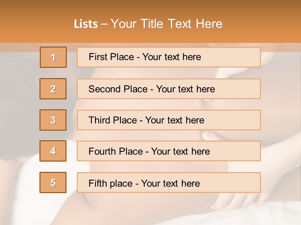This screenshot has height=225, width=301.
Task: Select the Third Place text bar
Action: point(169,120)
